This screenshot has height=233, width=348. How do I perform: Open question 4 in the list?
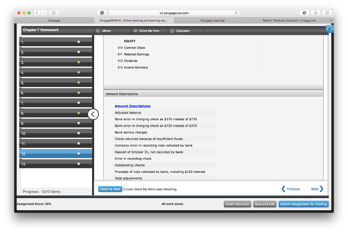pyautogui.click(x=56, y=73)
